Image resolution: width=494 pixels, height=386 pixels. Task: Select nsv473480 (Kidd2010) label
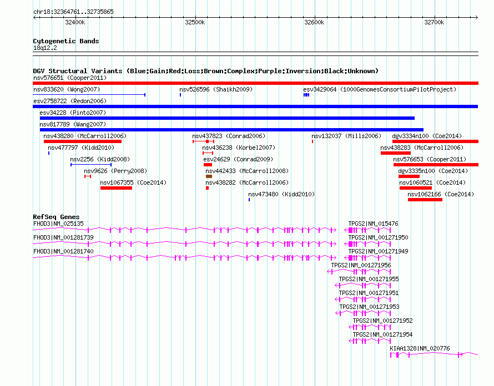[281, 194]
